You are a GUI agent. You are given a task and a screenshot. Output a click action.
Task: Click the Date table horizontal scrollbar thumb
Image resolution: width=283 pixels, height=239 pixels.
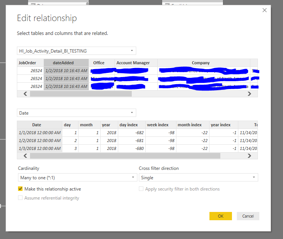click(x=125, y=156)
